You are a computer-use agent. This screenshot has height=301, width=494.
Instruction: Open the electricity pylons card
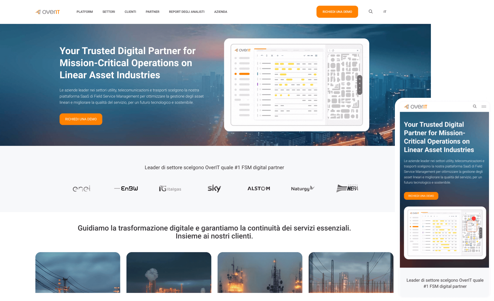click(351, 272)
